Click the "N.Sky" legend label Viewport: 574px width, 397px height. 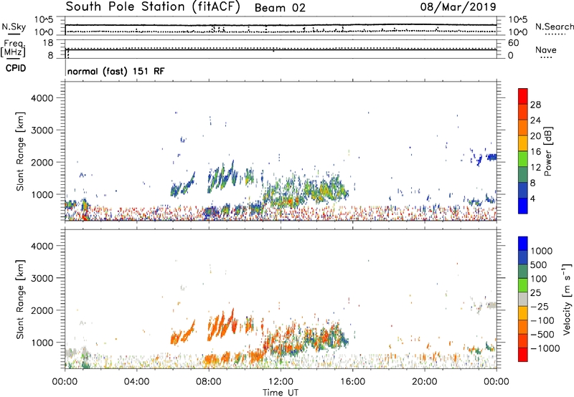pos(14,27)
